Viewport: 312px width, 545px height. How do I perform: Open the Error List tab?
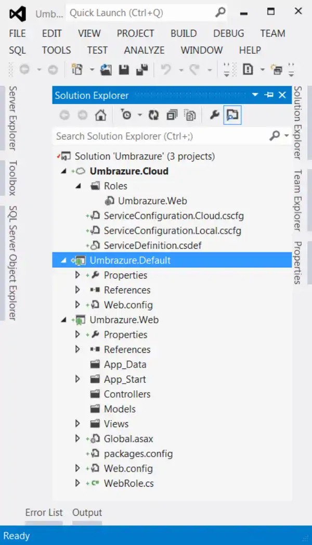pos(44,513)
